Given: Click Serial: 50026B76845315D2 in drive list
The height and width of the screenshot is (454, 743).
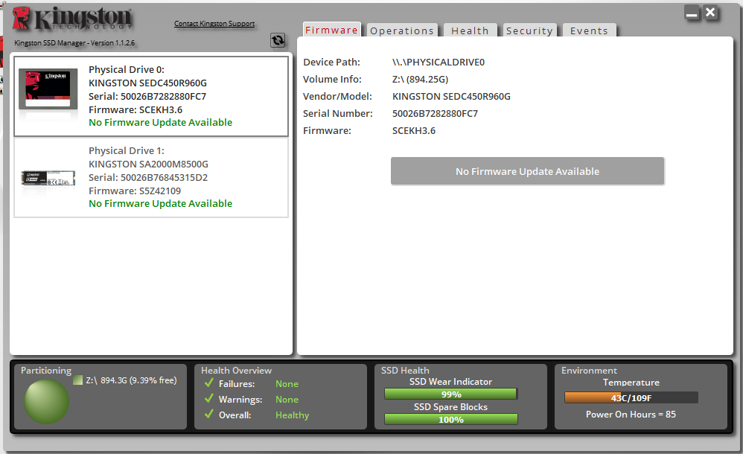Looking at the screenshot, I should point(148,177).
